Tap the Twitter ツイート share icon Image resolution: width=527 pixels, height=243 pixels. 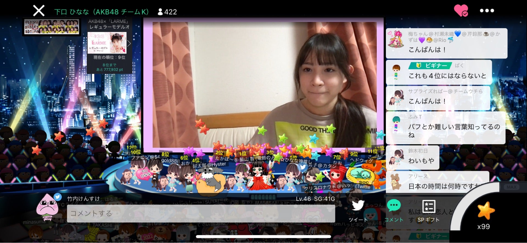tap(358, 211)
